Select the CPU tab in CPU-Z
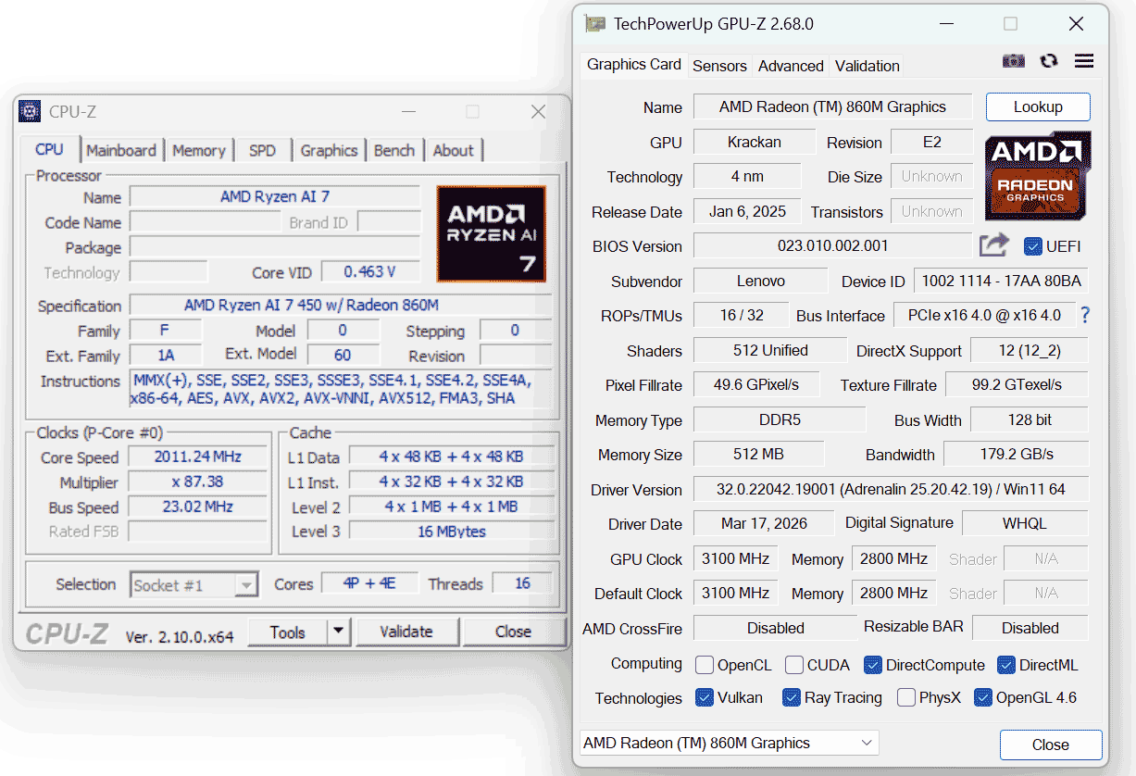This screenshot has height=776, width=1136. pos(49,149)
